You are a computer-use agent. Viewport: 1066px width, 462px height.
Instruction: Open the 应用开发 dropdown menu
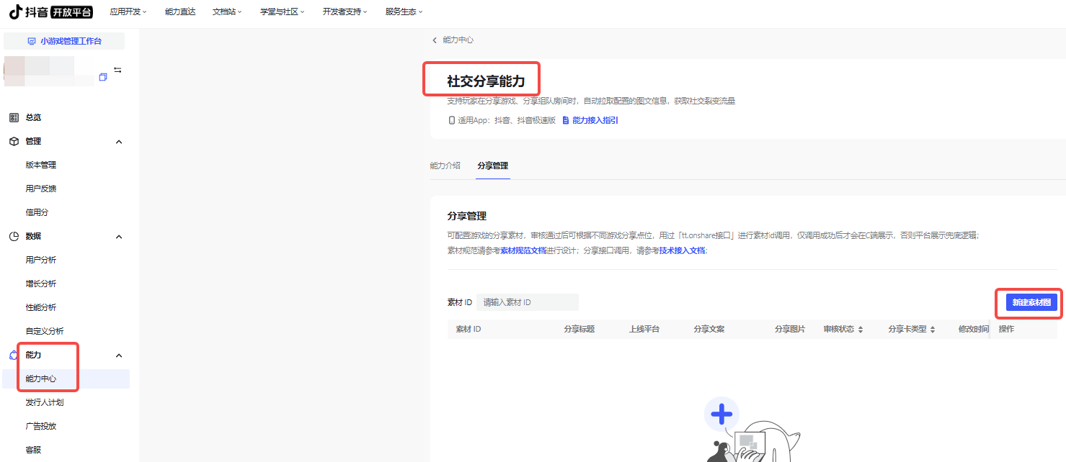tap(128, 12)
